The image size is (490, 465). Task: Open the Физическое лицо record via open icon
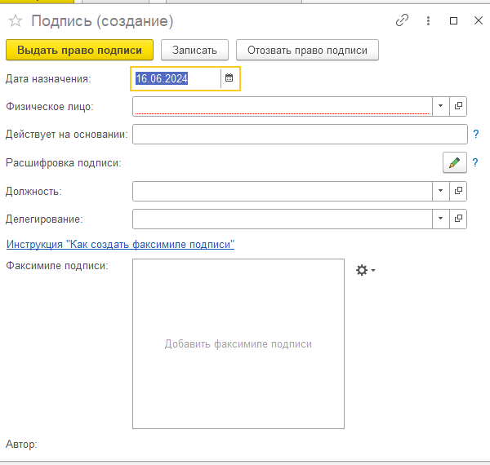point(458,106)
